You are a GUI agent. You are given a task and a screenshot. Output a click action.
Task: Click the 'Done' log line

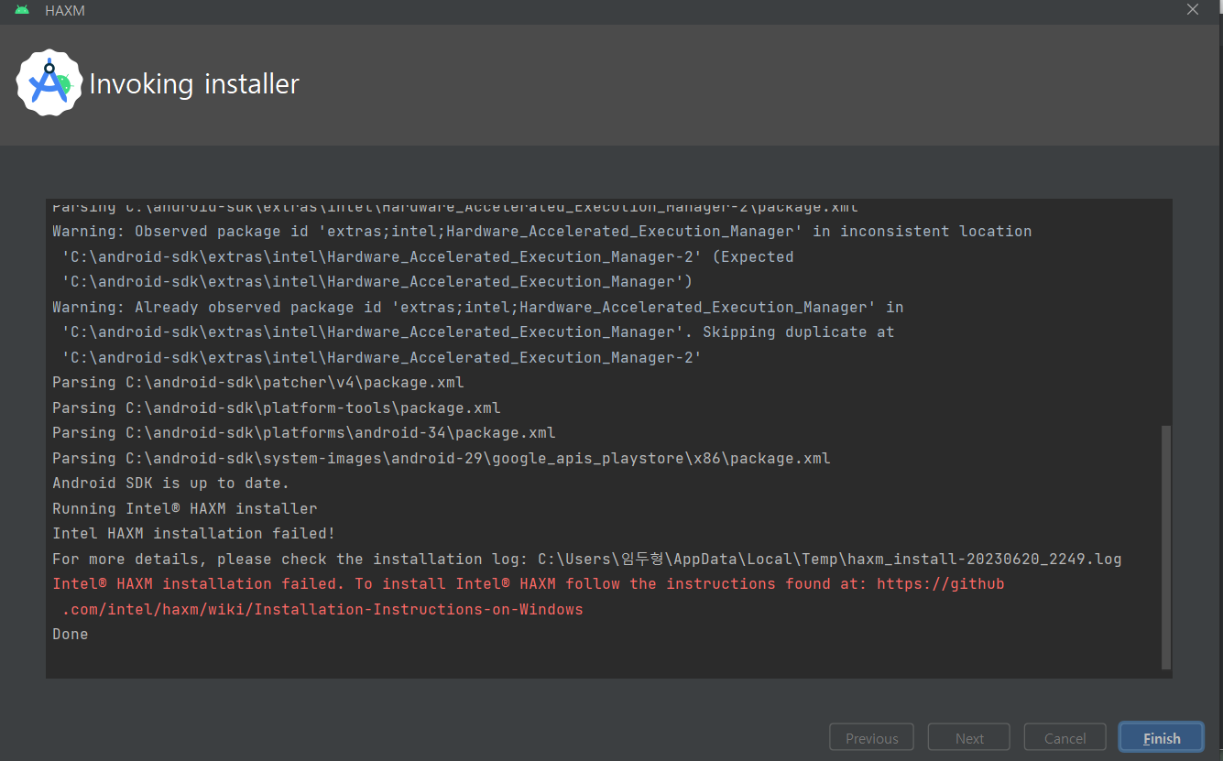(71, 634)
